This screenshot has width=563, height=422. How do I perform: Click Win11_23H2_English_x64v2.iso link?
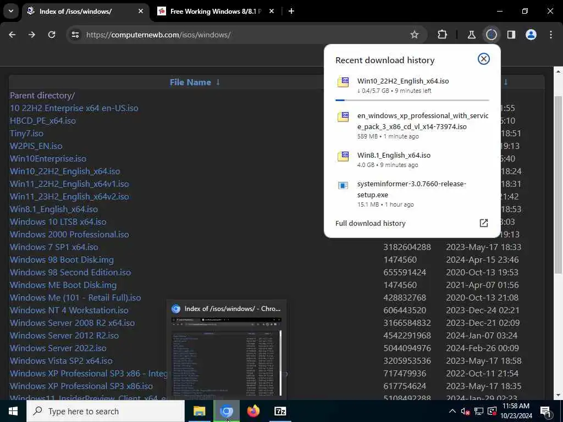(x=69, y=196)
